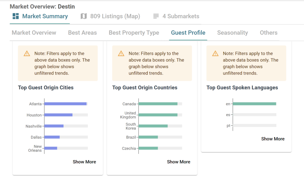
Task: Open the 4 Submarkets tab
Action: pyautogui.click(x=180, y=16)
